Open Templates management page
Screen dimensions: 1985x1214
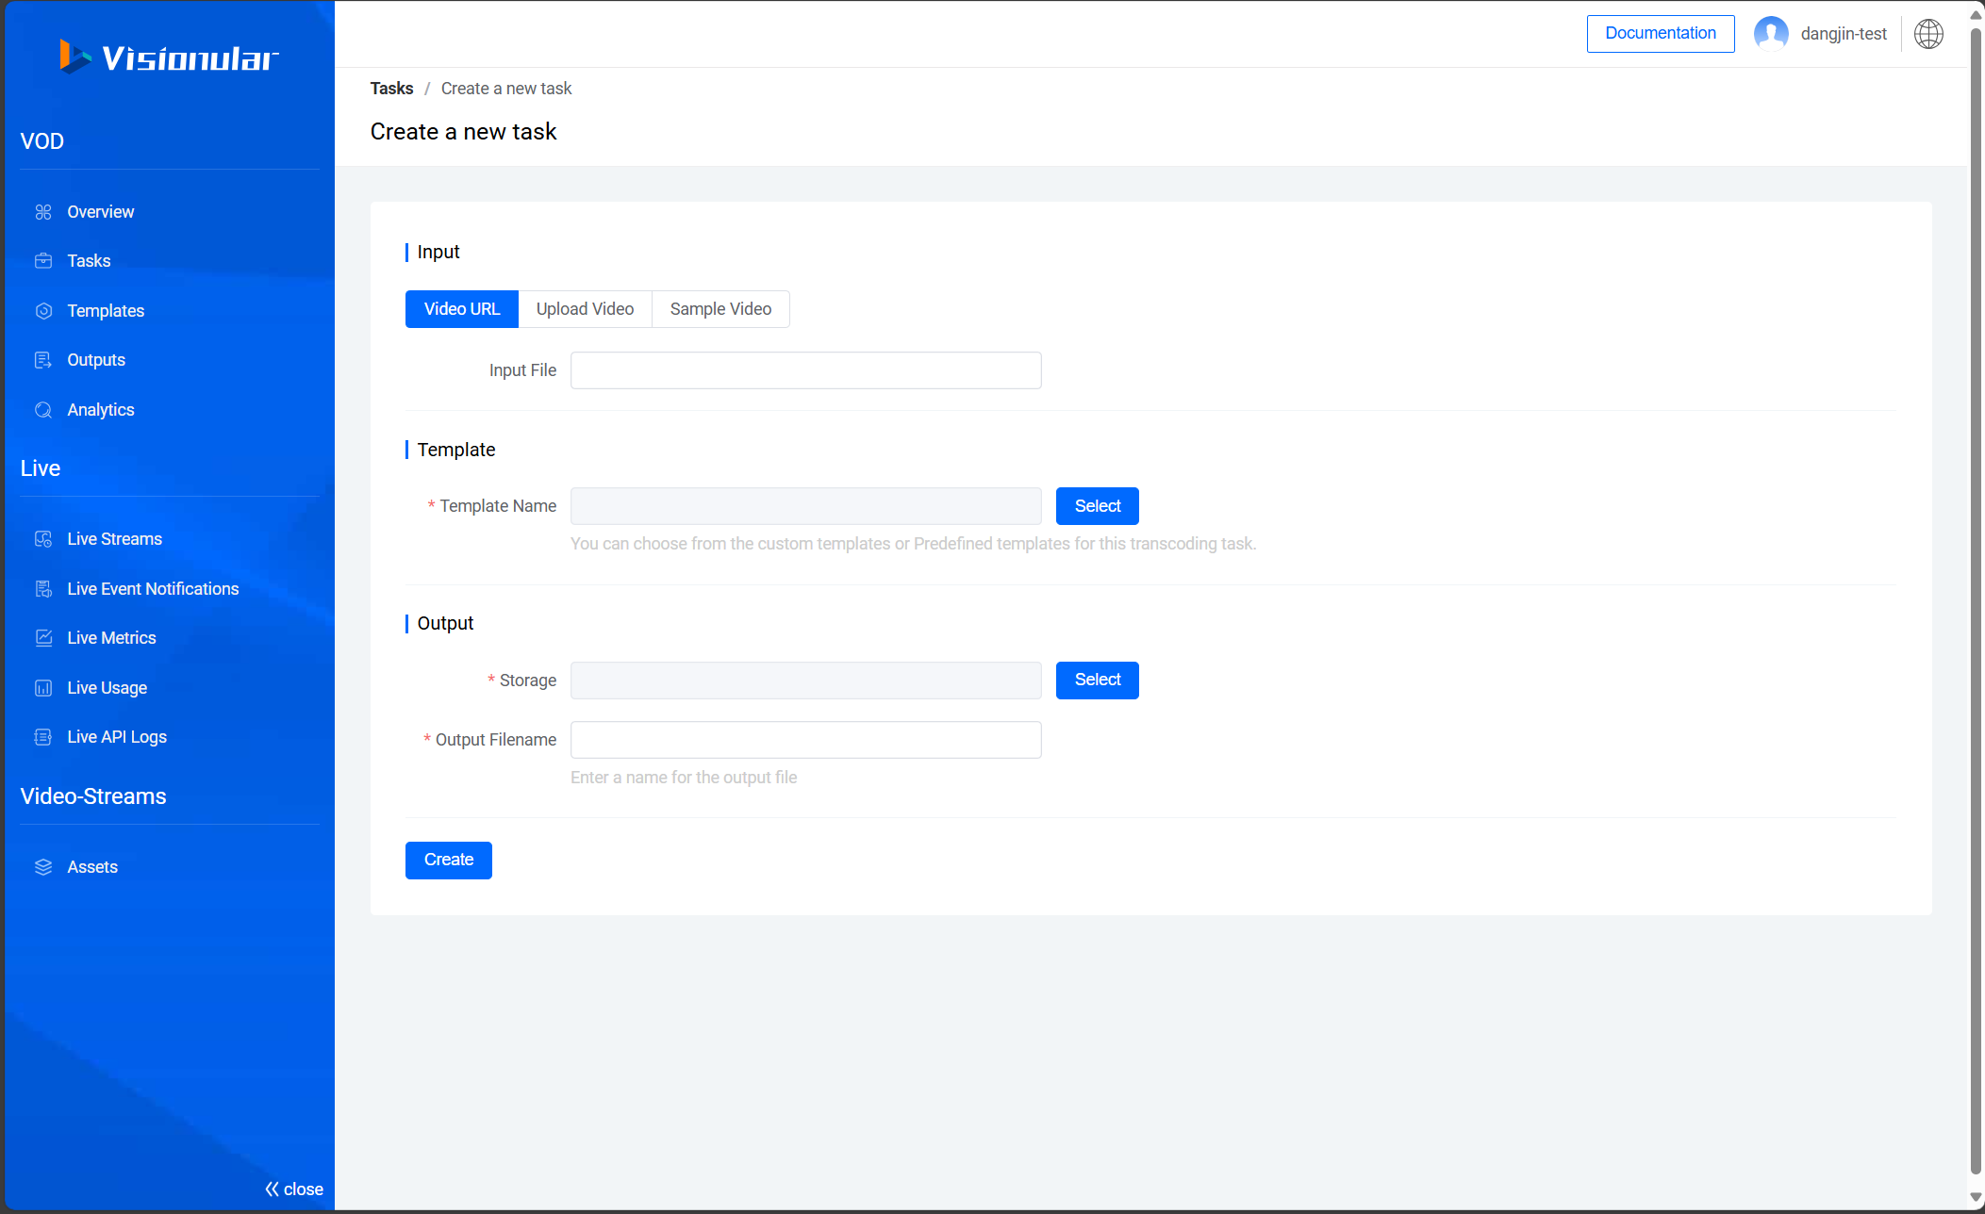(105, 310)
